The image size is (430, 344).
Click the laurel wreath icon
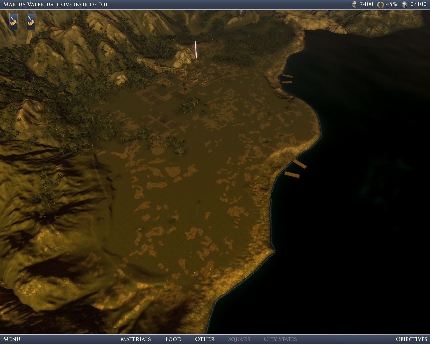[x=380, y=4]
